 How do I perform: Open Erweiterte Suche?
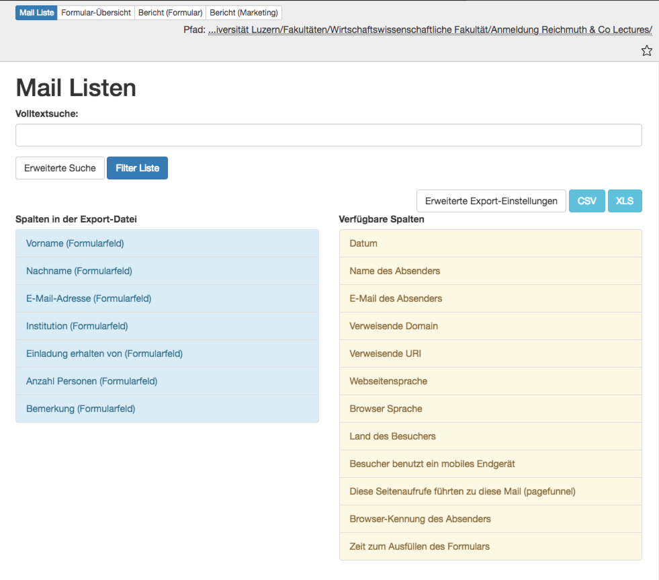pyautogui.click(x=60, y=168)
